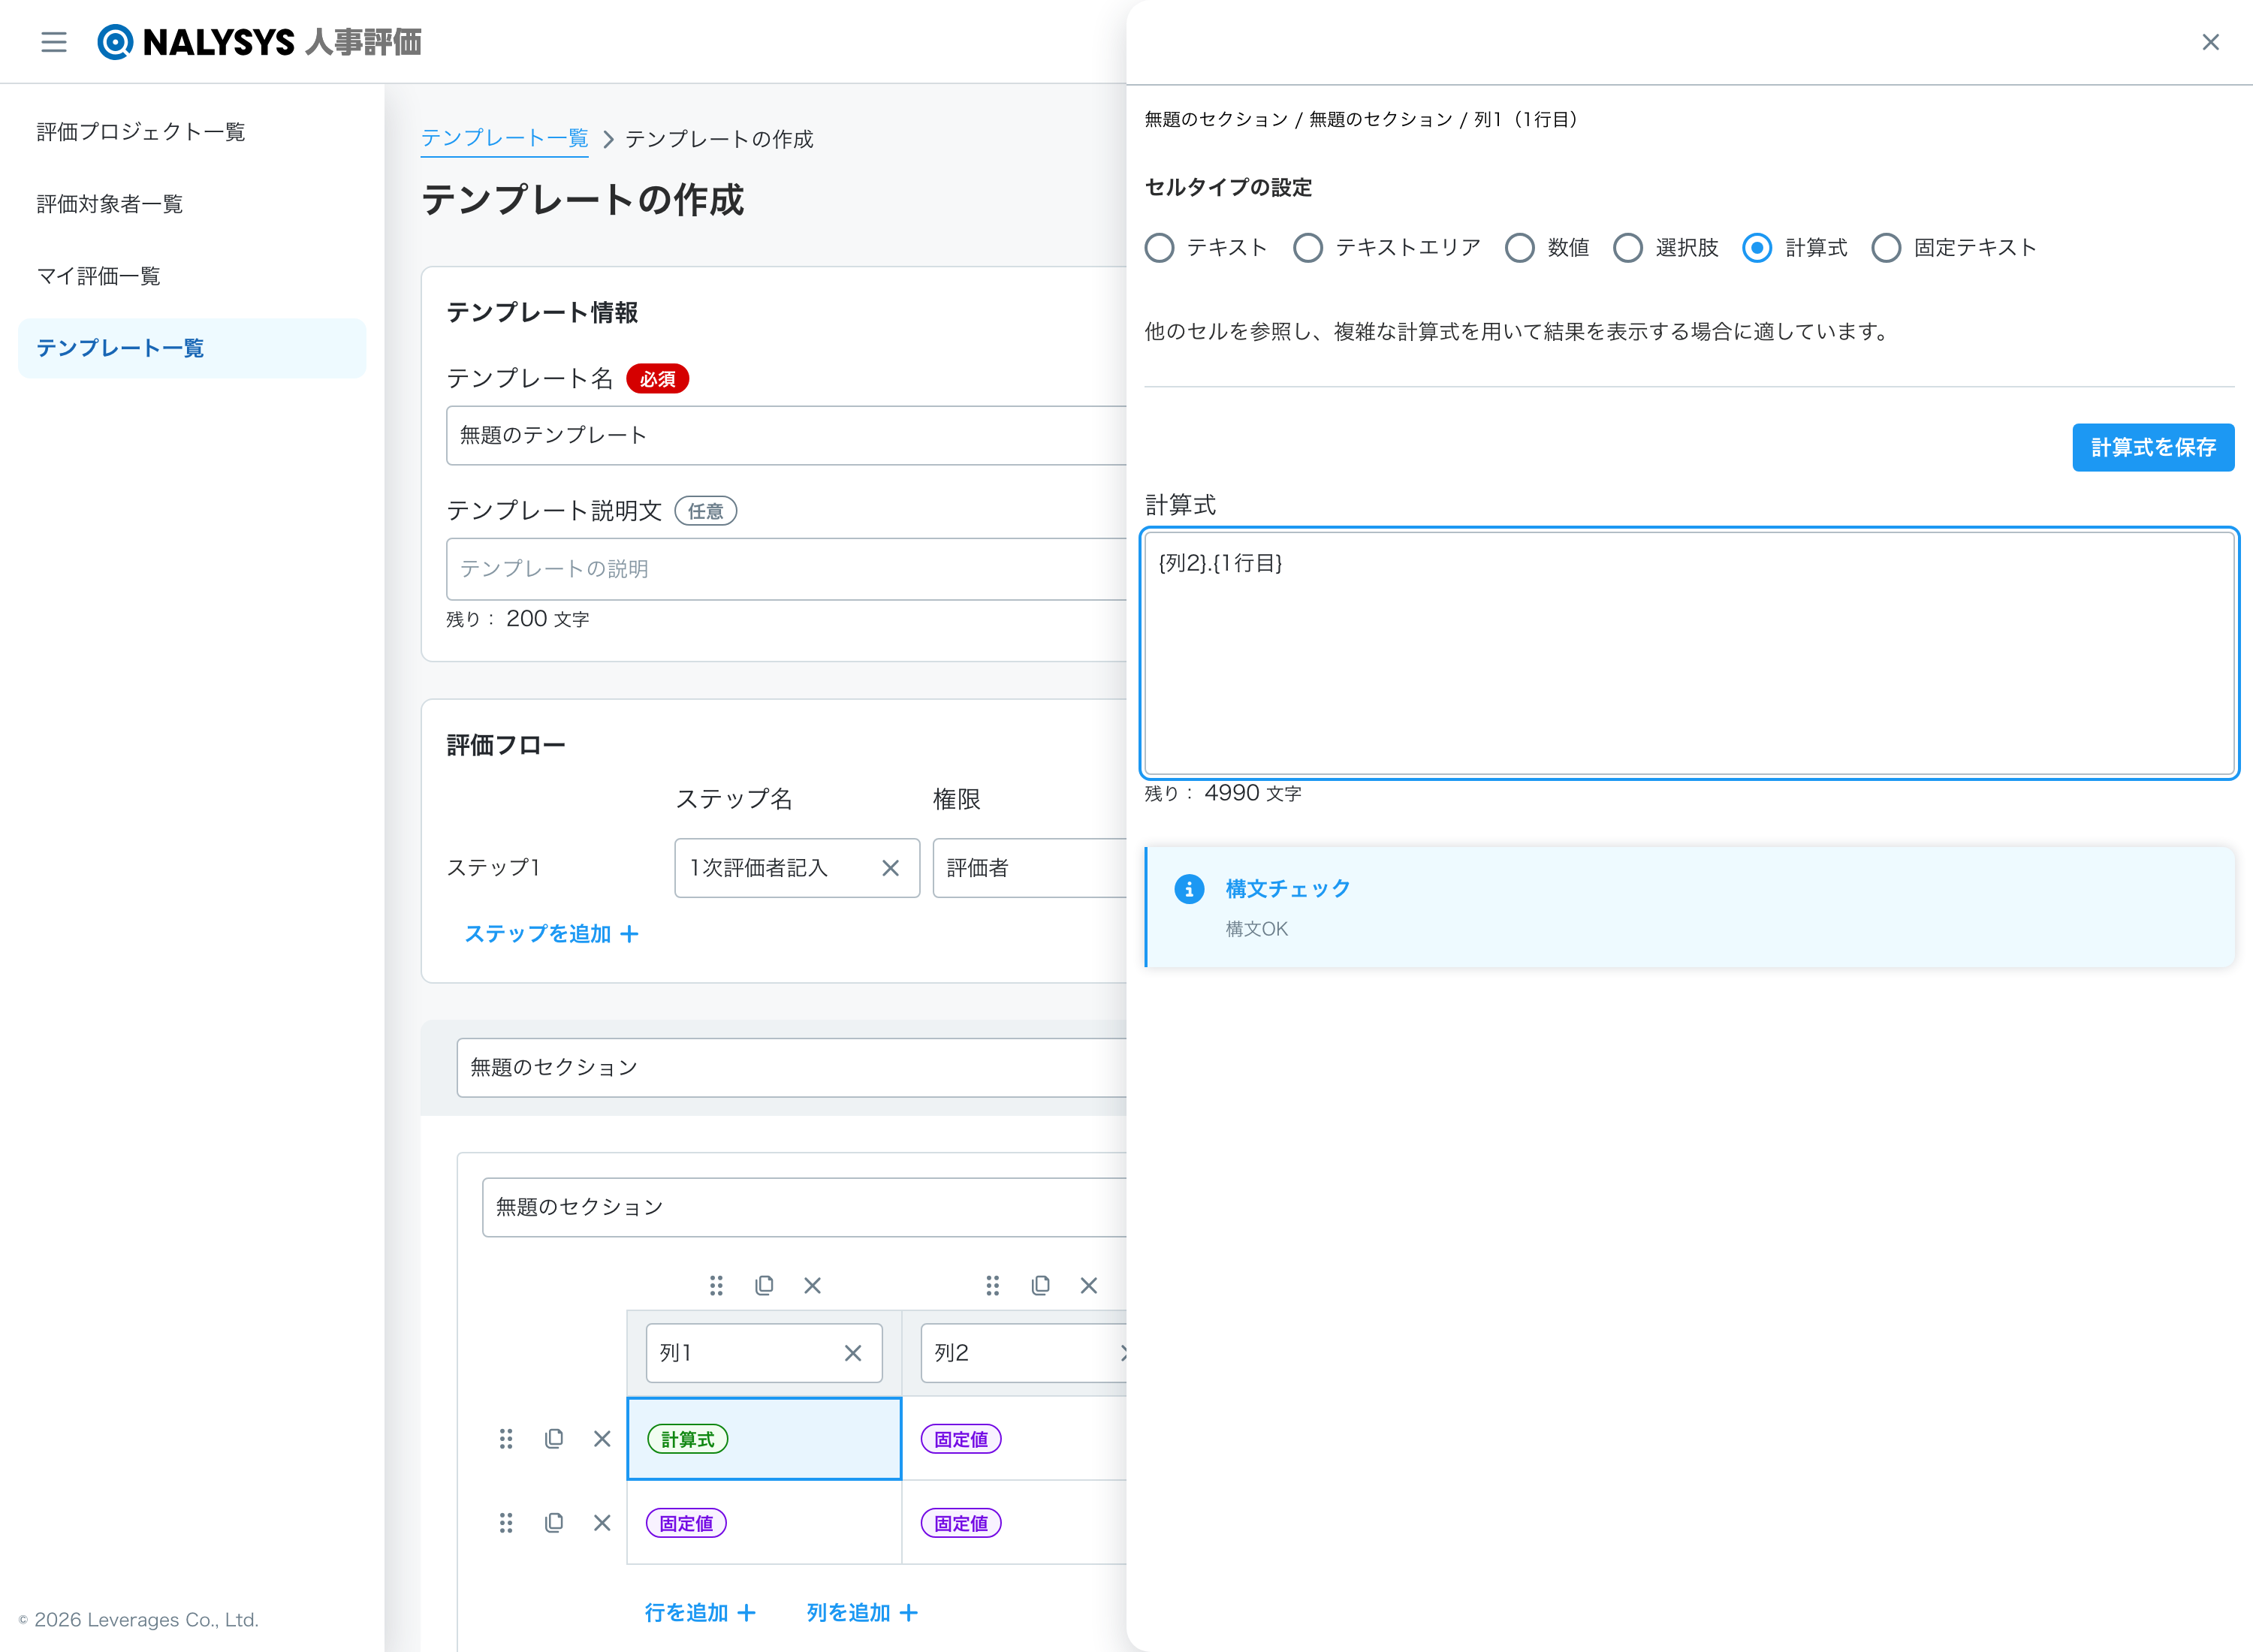The width and height of the screenshot is (2253, 1652).
Task: Go to 評価プロジェクト一覧
Action: [x=192, y=132]
